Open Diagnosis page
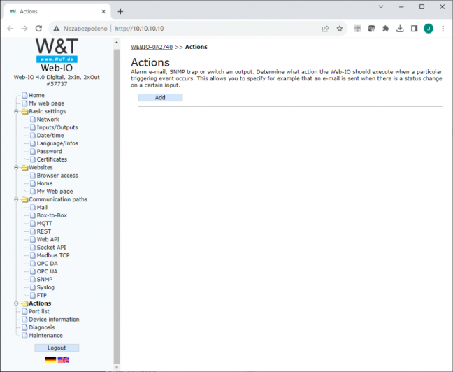 coord(42,327)
